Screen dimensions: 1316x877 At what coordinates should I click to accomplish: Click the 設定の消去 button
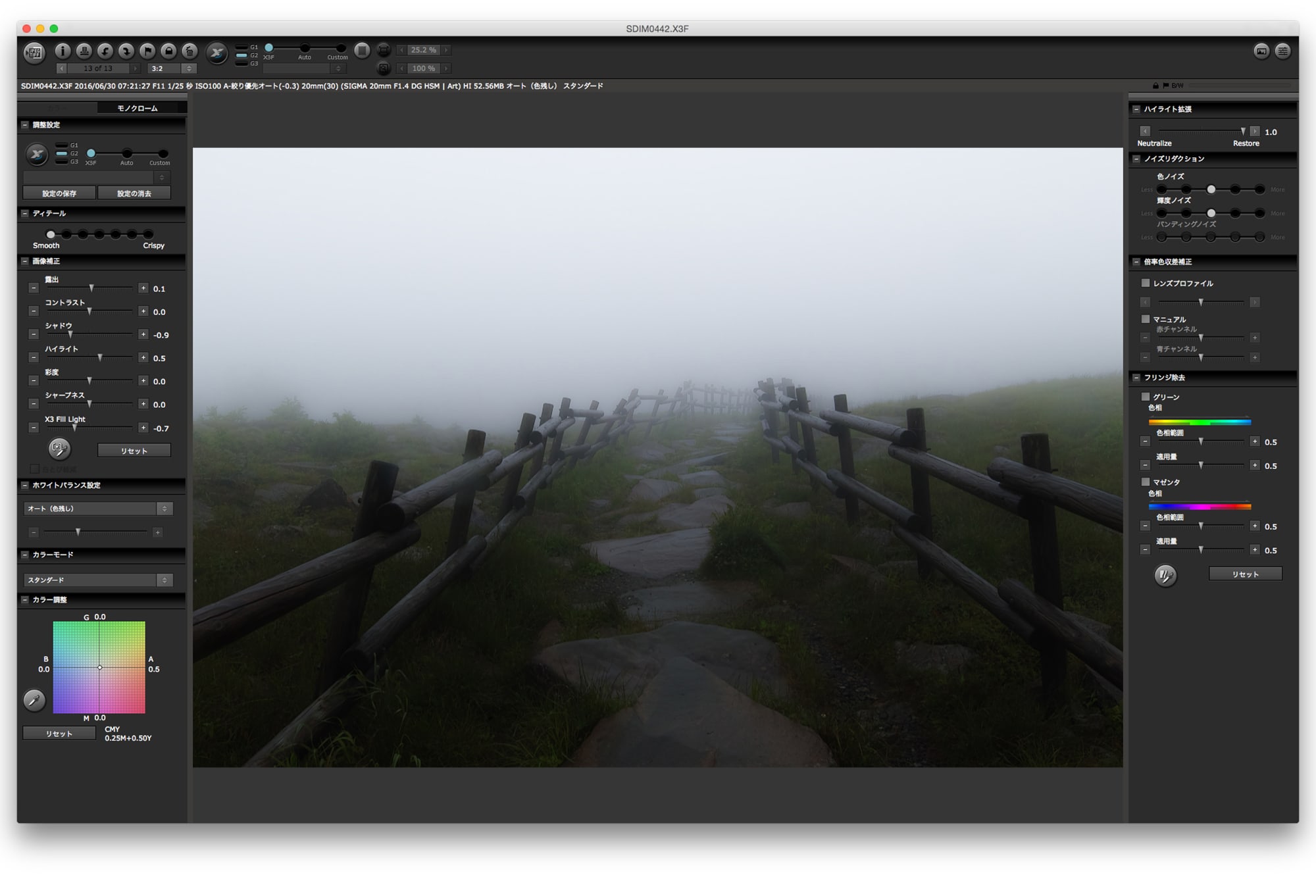point(134,193)
